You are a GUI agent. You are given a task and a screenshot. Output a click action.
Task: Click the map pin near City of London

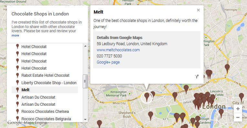[x=241, y=97]
